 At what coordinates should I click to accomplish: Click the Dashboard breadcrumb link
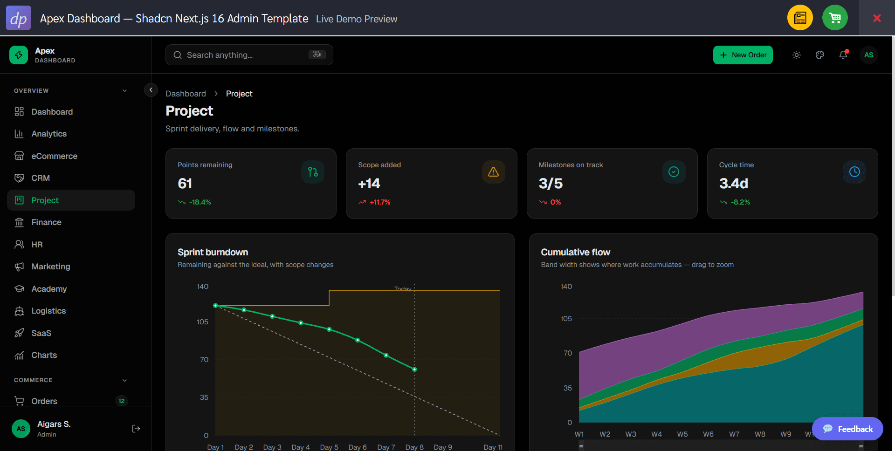(x=186, y=94)
